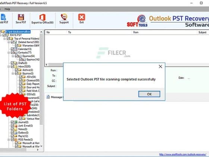Collapse the Contacts(77) tree node

tap(9, 53)
